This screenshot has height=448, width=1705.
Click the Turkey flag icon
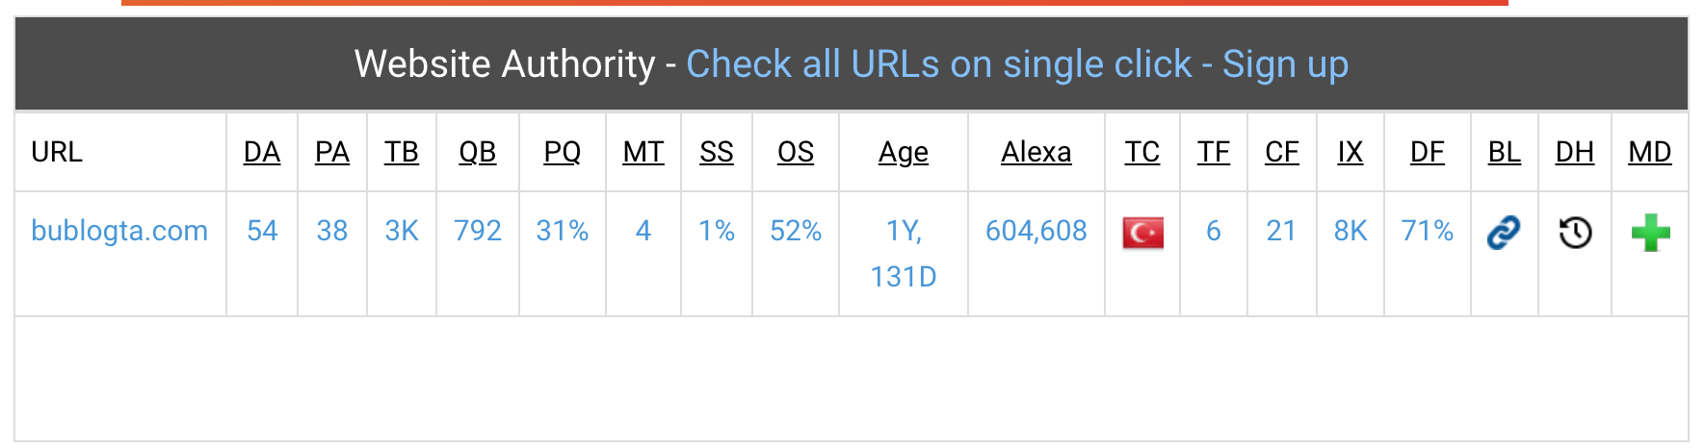tap(1142, 233)
